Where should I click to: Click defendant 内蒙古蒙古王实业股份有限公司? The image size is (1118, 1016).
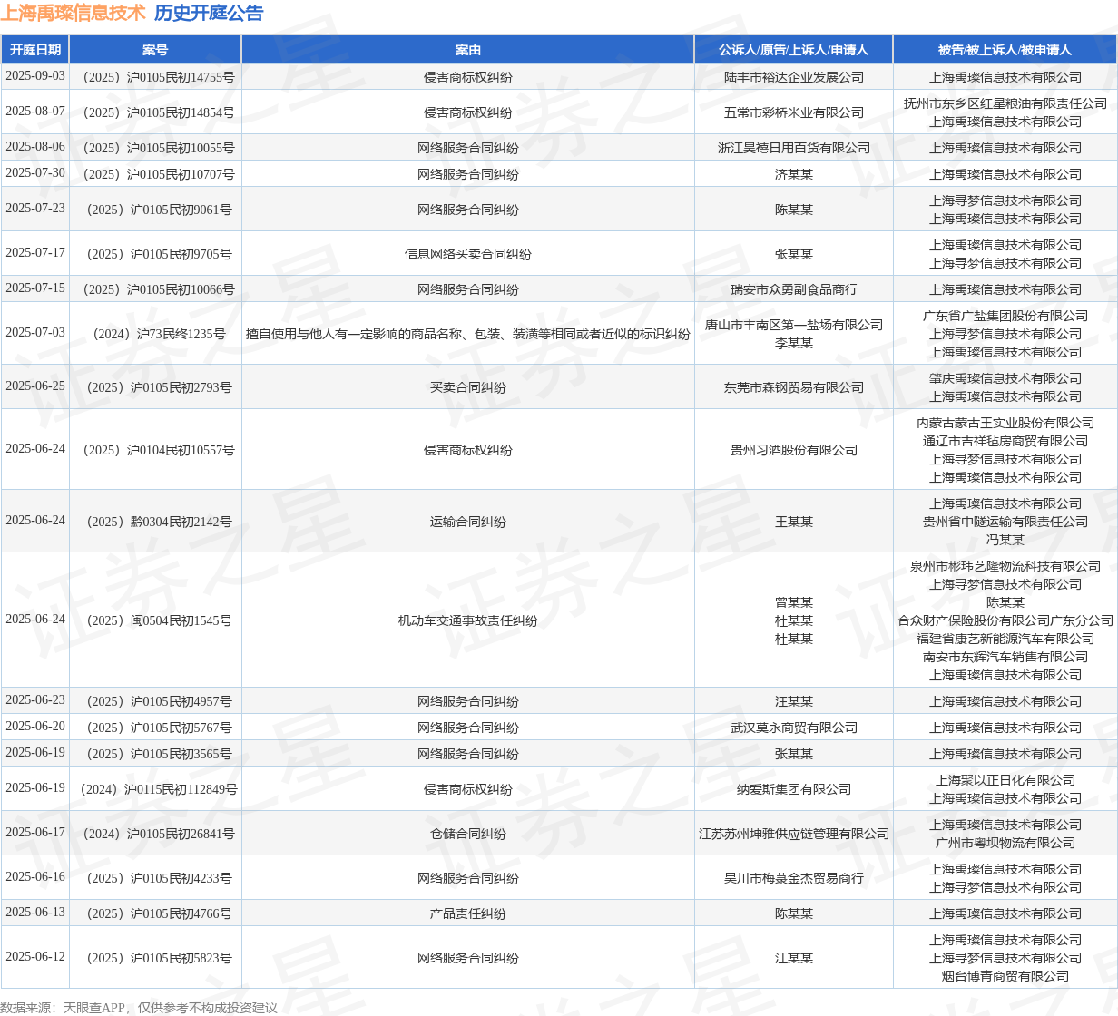(x=1005, y=423)
